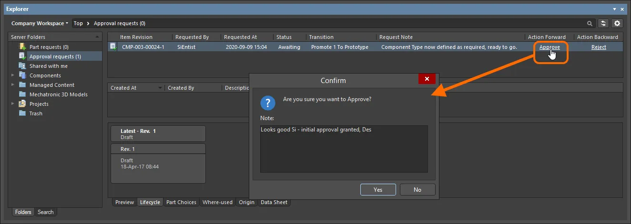
Task: Select Approval requests (1) in tree
Action: [55, 56]
